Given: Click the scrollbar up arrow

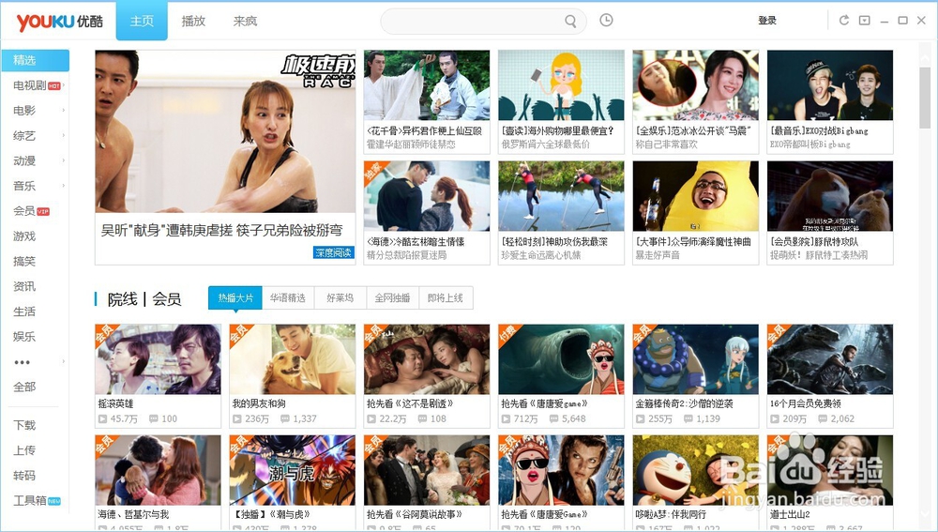Looking at the screenshot, I should (x=924, y=57).
